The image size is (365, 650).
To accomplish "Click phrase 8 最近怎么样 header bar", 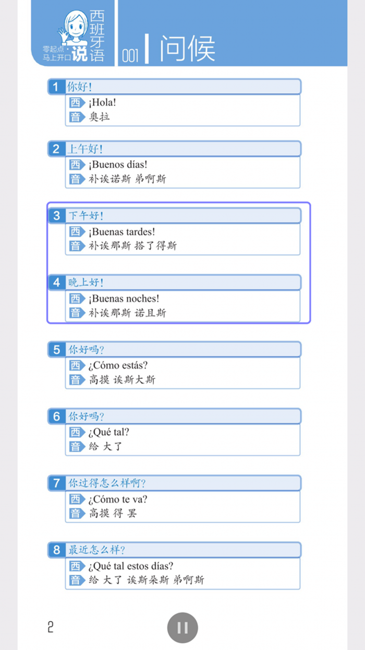I will pyautogui.click(x=182, y=550).
